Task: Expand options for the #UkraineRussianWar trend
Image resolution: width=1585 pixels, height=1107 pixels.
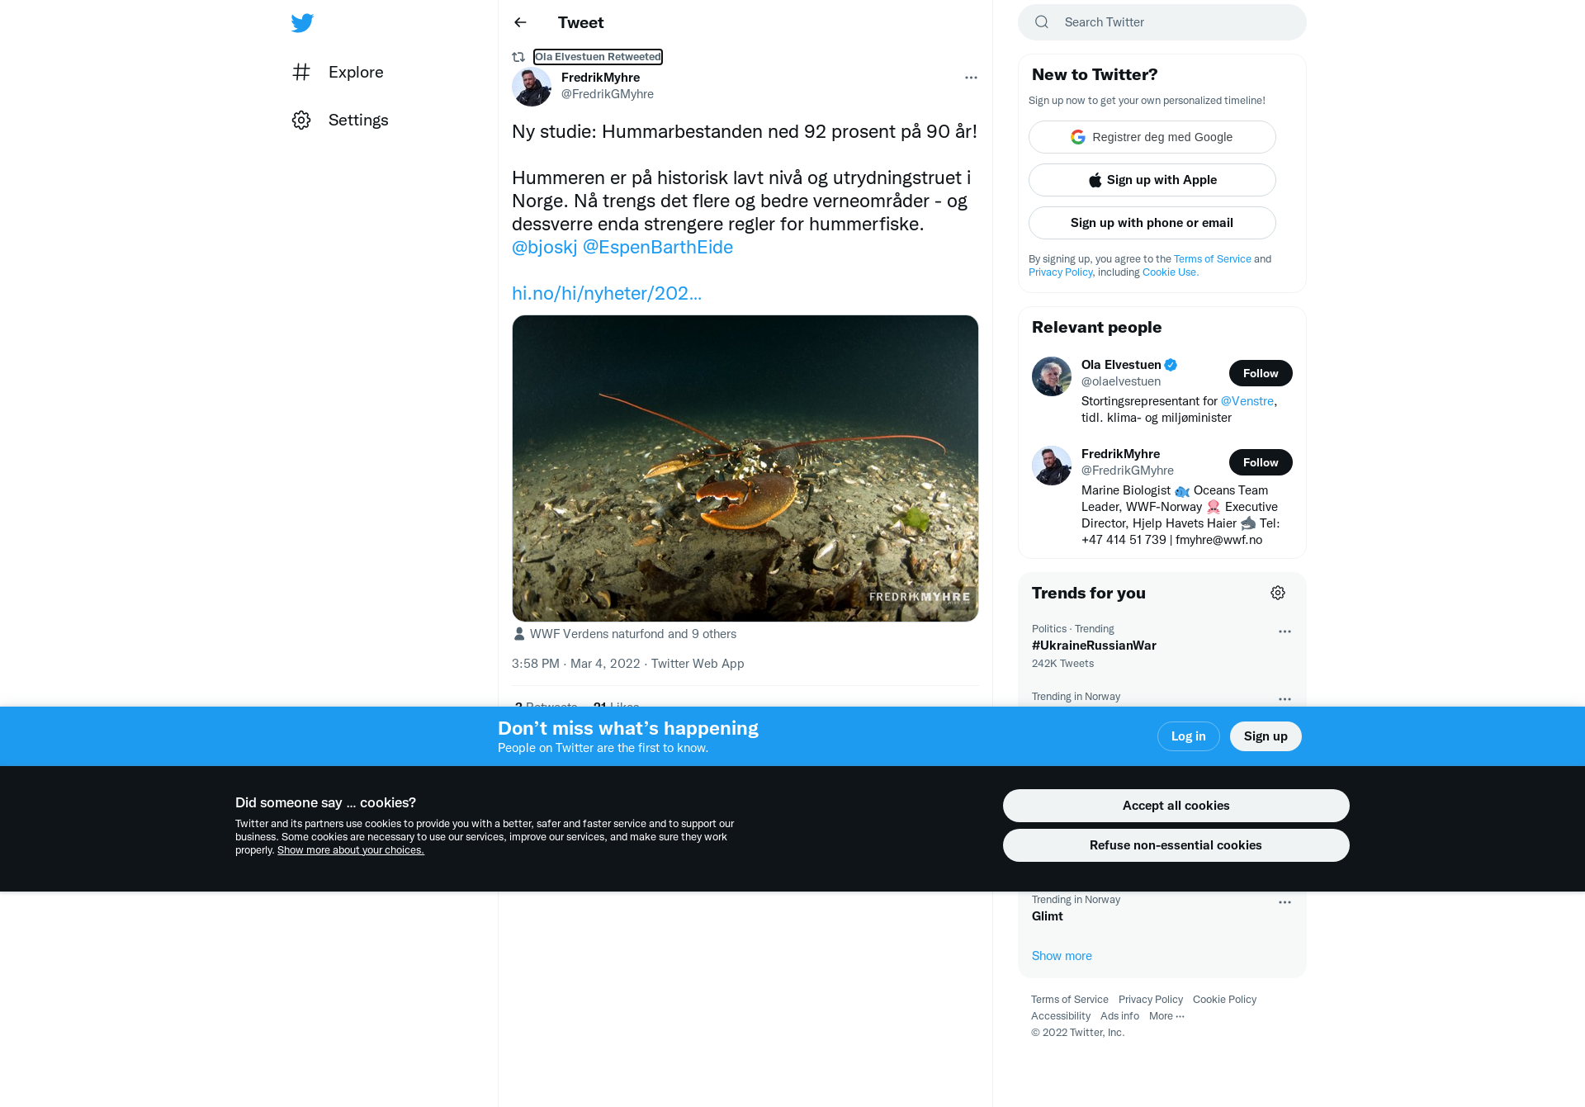Action: click(1285, 632)
